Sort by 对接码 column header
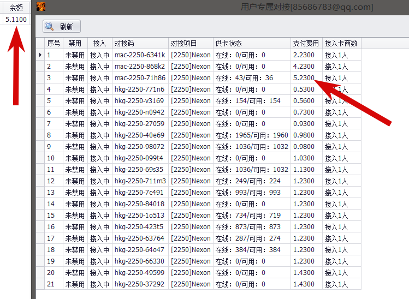Screen dimensions: 409x299 140,43
